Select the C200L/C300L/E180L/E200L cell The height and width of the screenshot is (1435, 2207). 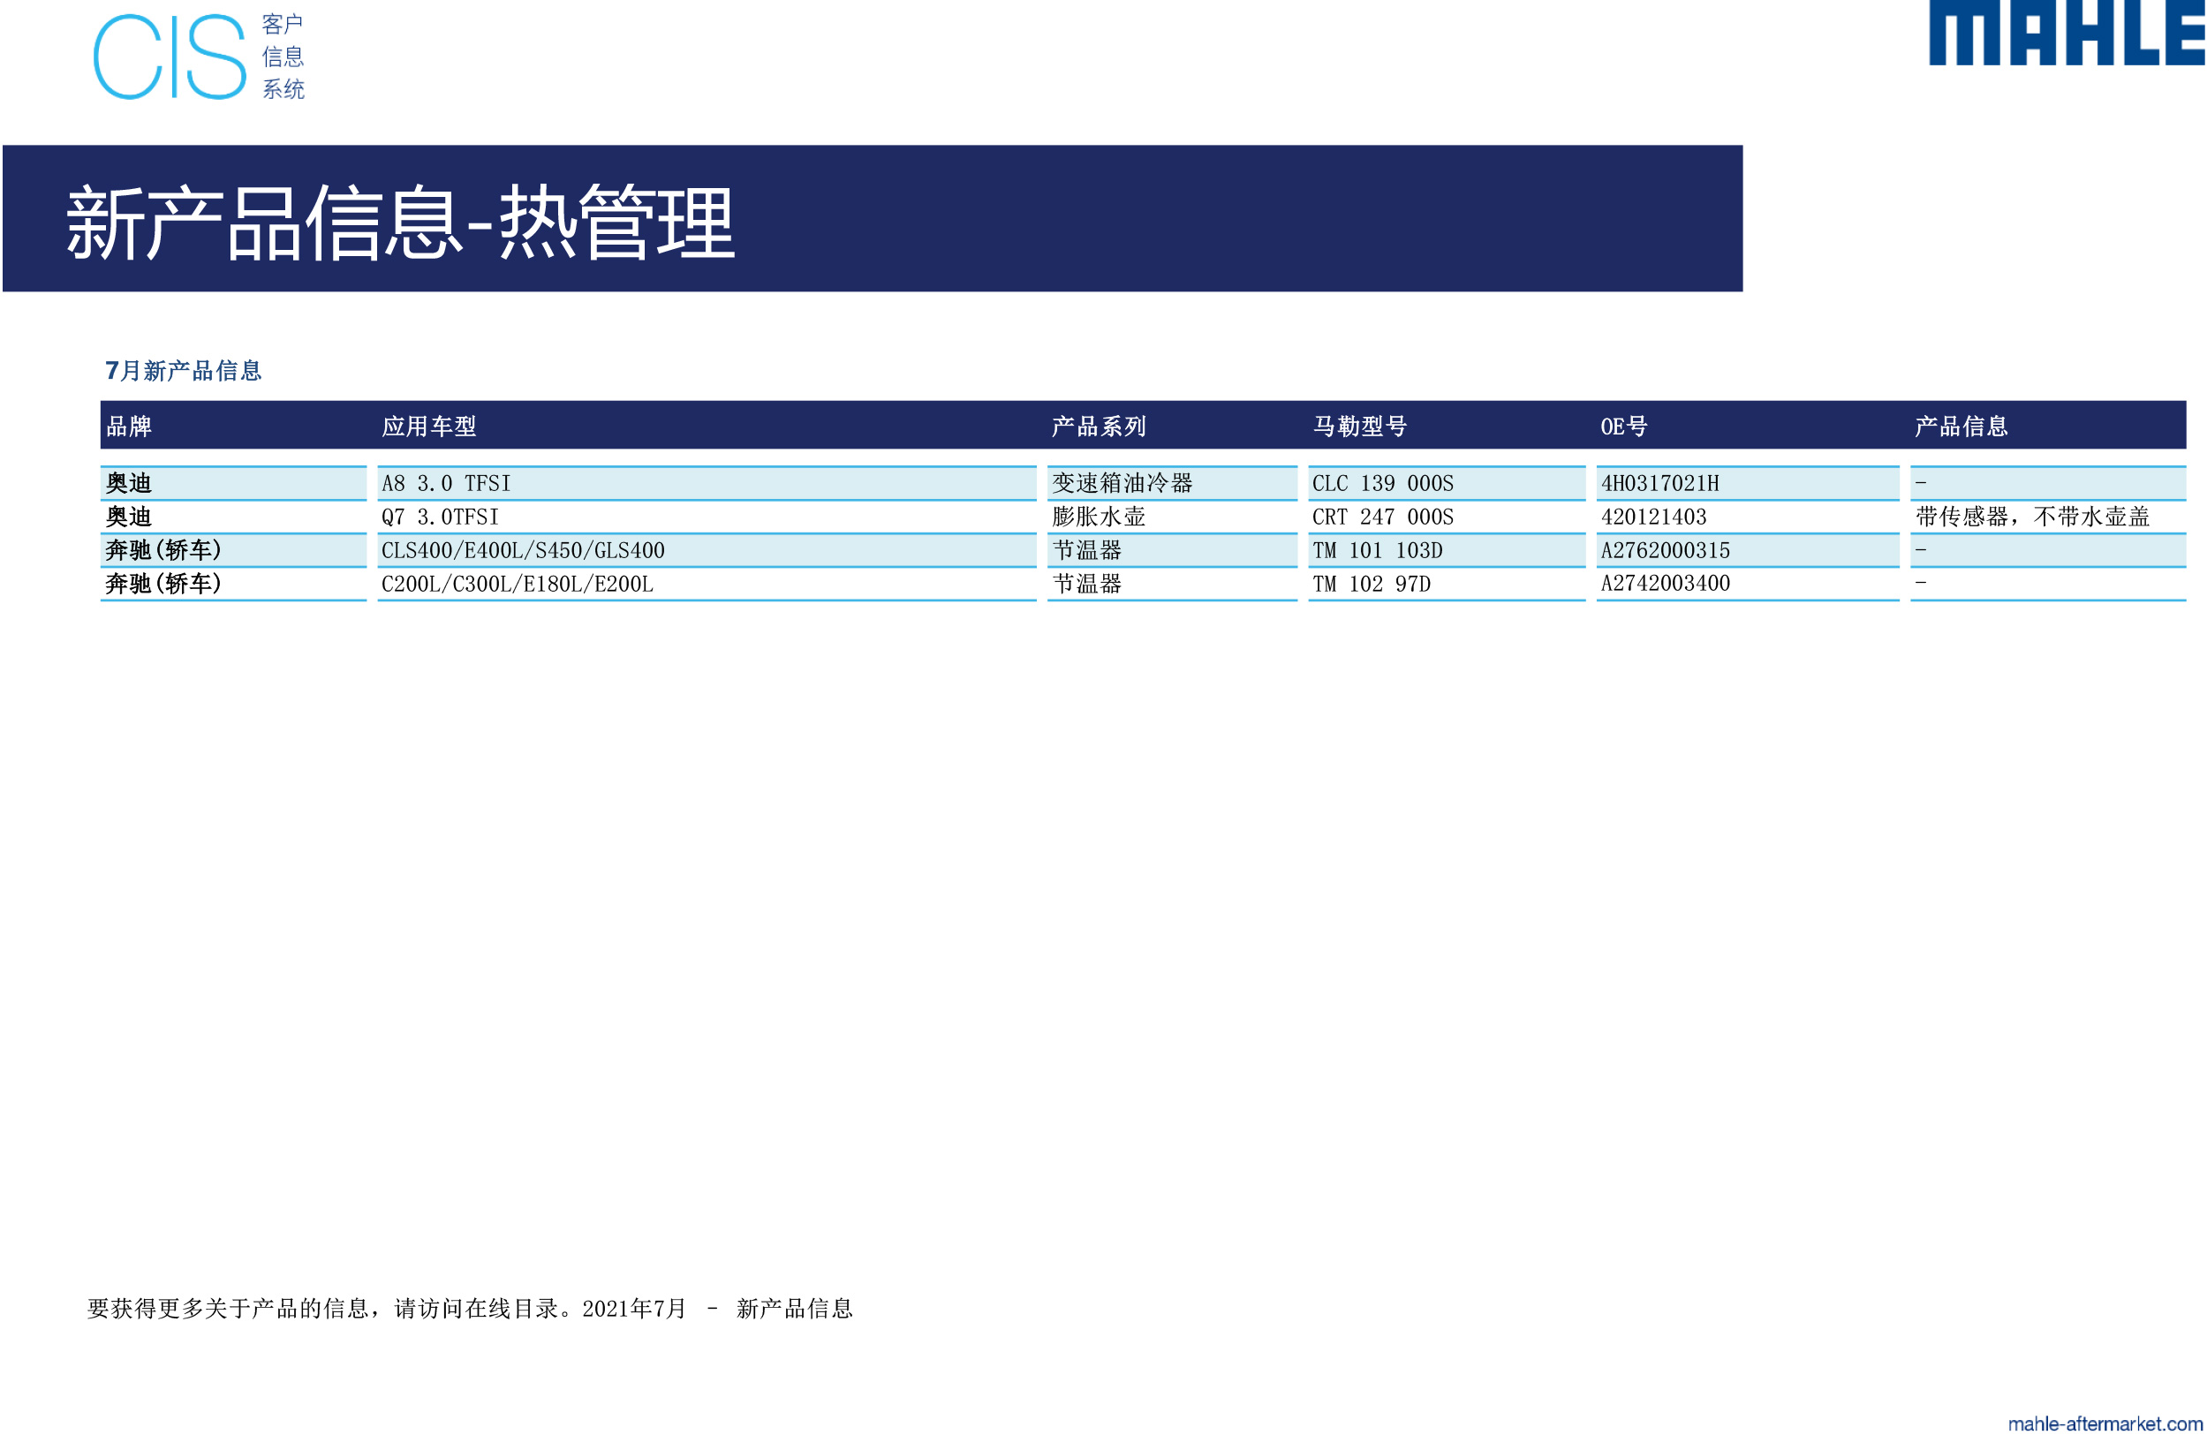coord(707,583)
